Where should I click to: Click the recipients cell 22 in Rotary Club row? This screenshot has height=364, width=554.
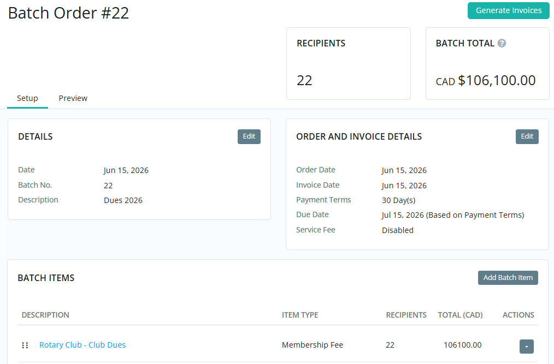tap(390, 345)
